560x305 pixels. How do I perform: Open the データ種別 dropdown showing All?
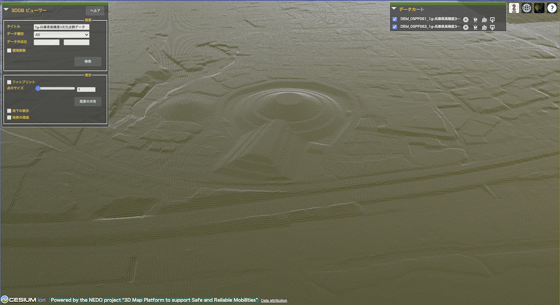click(62, 35)
